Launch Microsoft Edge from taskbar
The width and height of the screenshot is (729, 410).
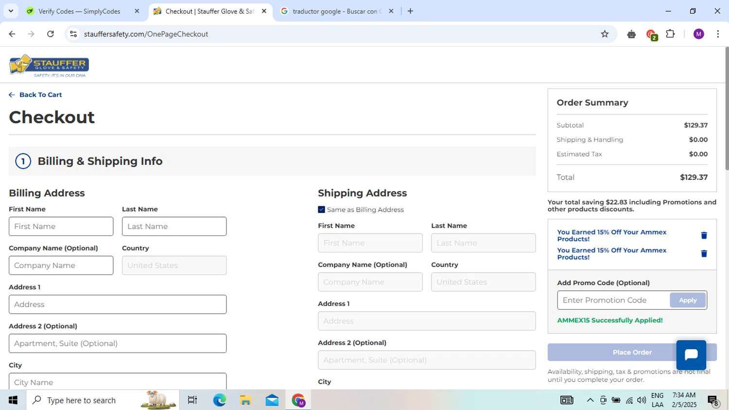[219, 400]
